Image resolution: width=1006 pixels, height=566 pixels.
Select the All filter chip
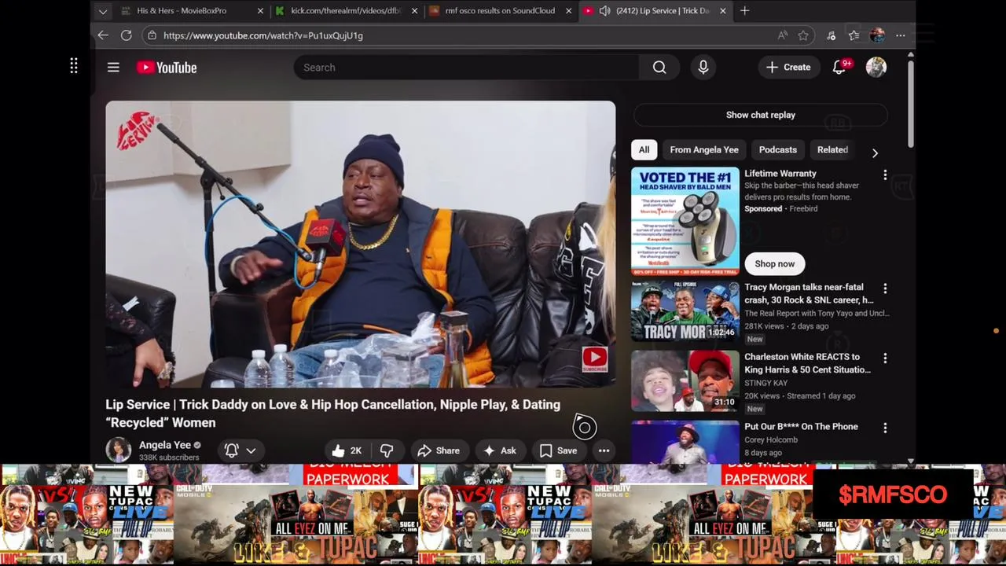(x=644, y=149)
